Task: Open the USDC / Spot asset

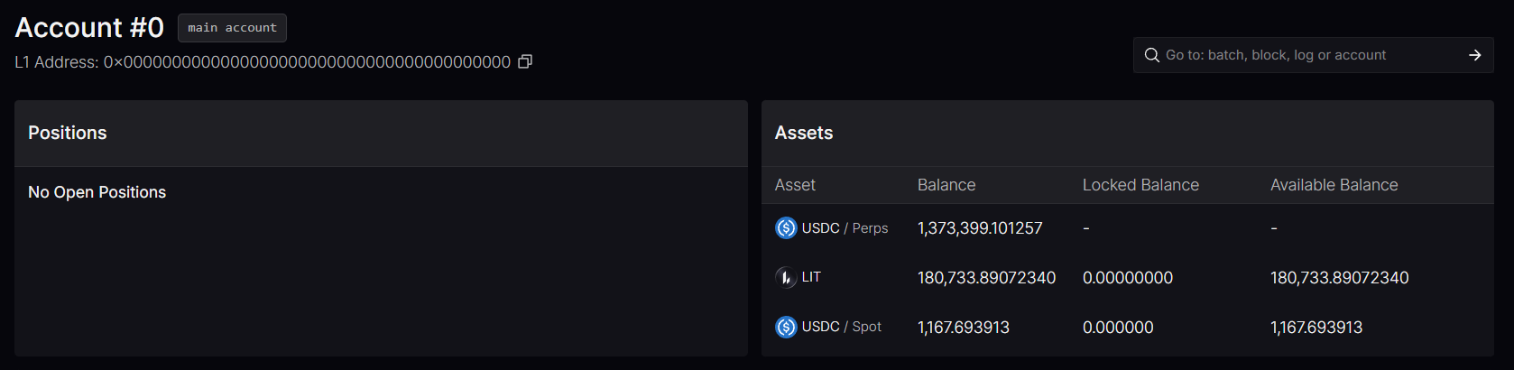Action: [x=841, y=327]
